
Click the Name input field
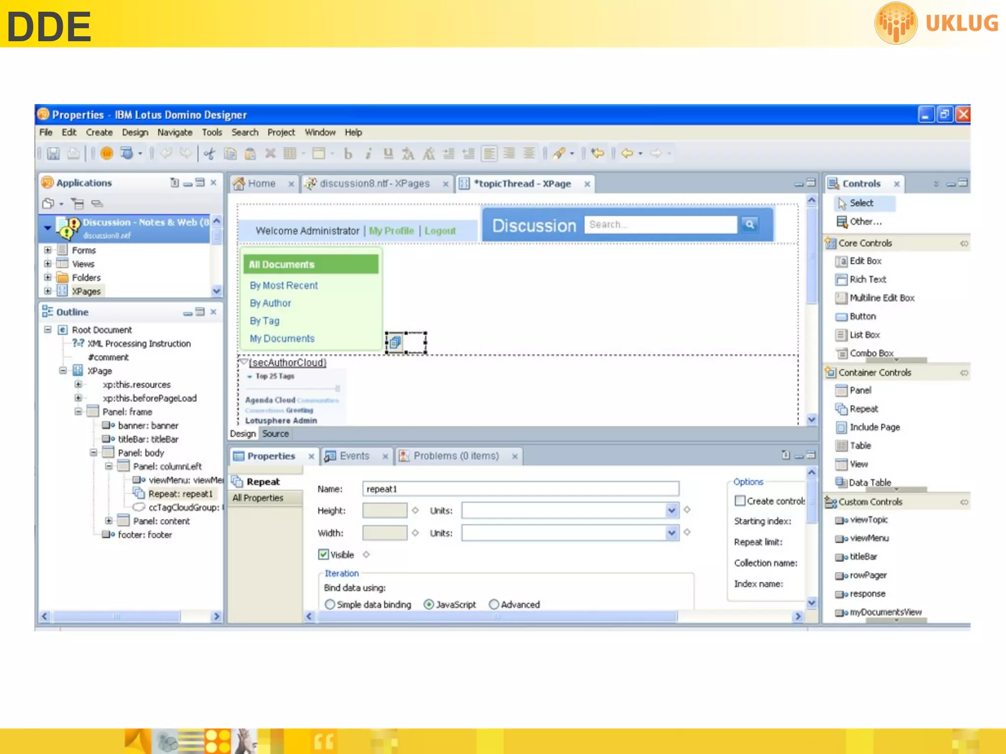[x=520, y=489]
